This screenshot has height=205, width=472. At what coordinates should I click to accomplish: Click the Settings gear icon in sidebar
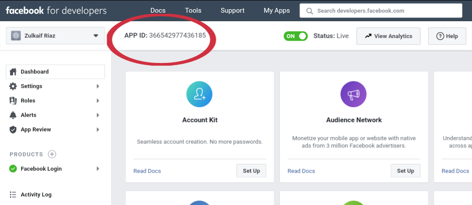13,86
